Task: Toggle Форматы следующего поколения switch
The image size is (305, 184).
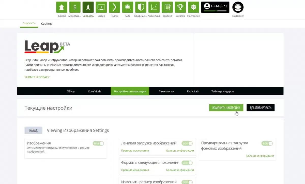Action: 187,163
